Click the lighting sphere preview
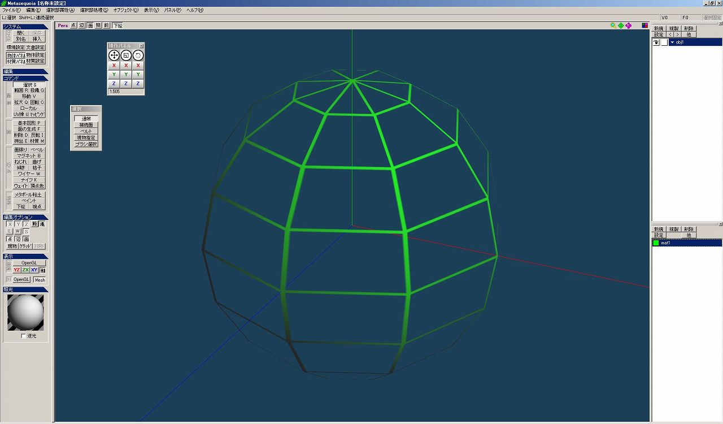 click(25, 313)
